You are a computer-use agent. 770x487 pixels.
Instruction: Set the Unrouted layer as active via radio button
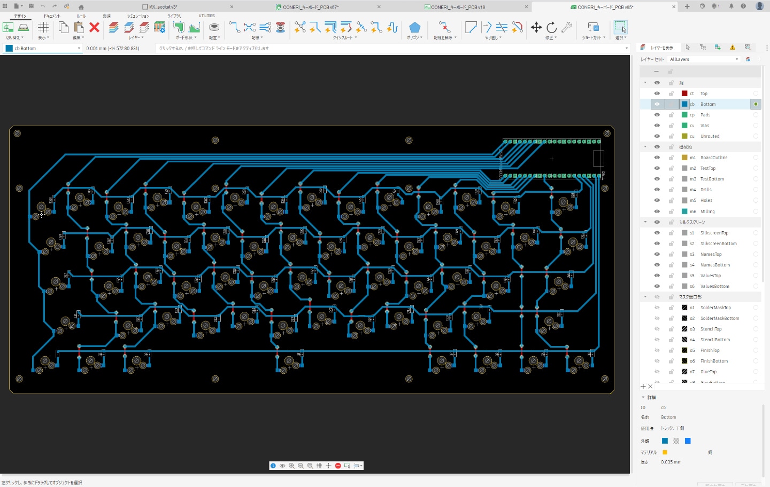coord(756,136)
